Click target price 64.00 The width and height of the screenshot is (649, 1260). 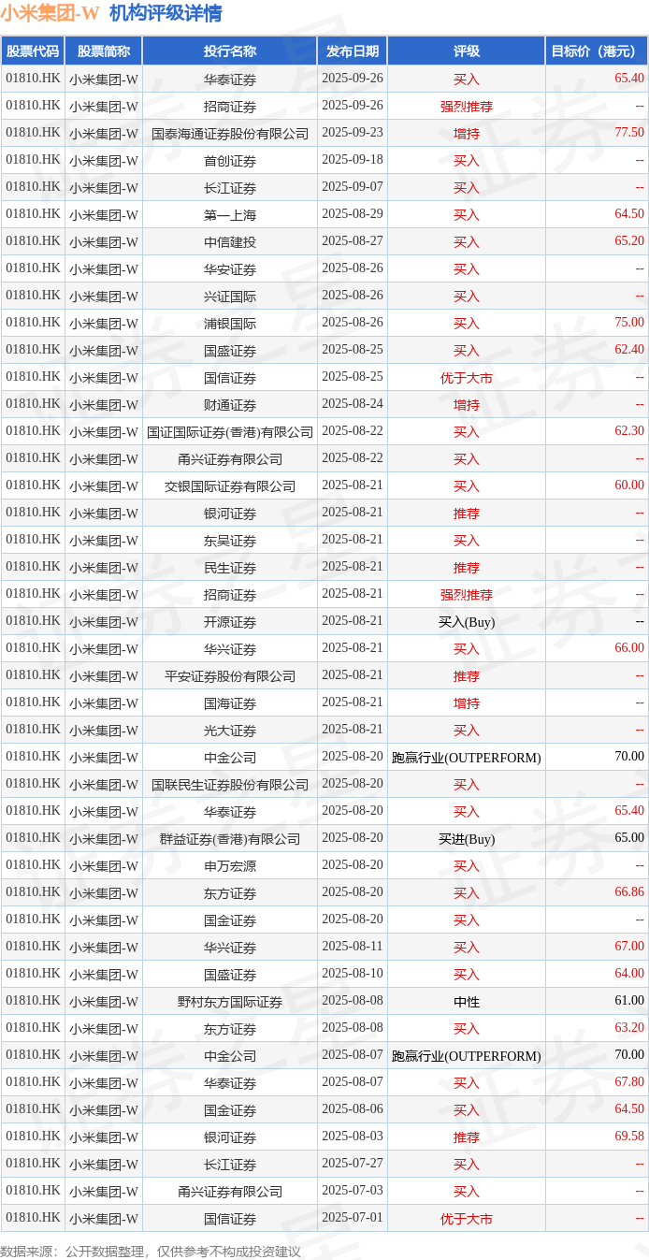click(x=629, y=974)
